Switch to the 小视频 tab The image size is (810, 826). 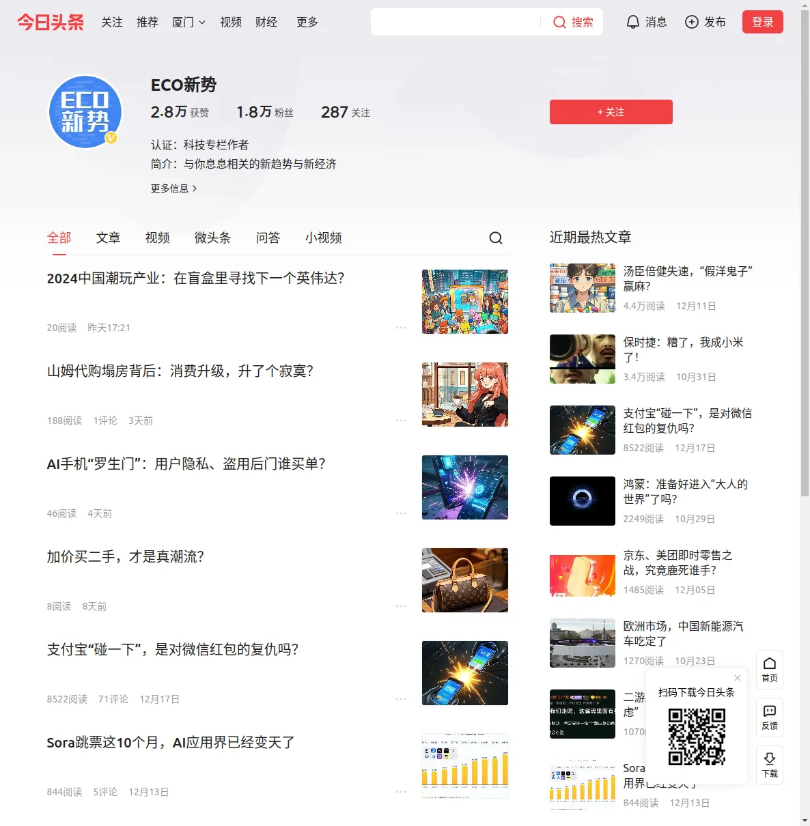coord(323,238)
